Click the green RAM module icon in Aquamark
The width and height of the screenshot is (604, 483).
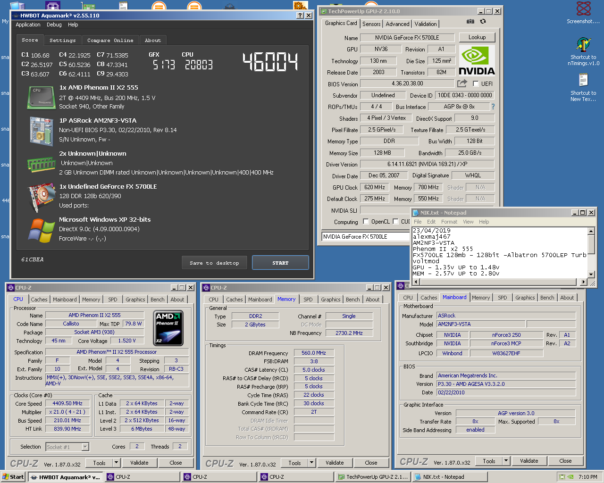pyautogui.click(x=42, y=165)
